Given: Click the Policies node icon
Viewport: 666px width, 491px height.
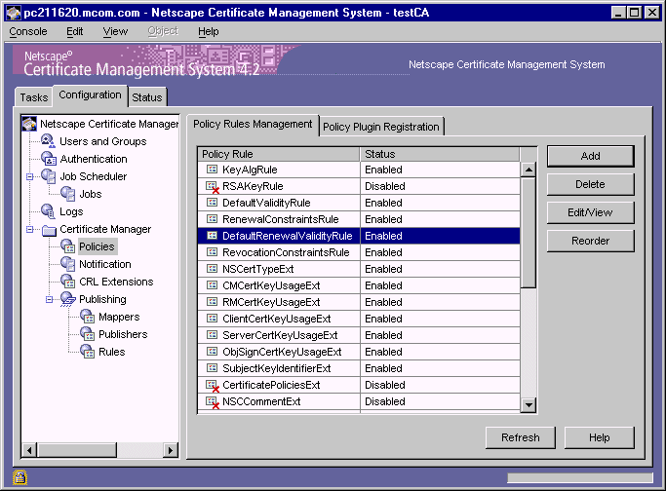Looking at the screenshot, I should coord(68,246).
